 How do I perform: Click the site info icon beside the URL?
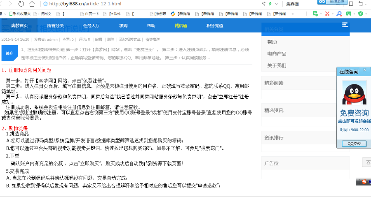45,4
